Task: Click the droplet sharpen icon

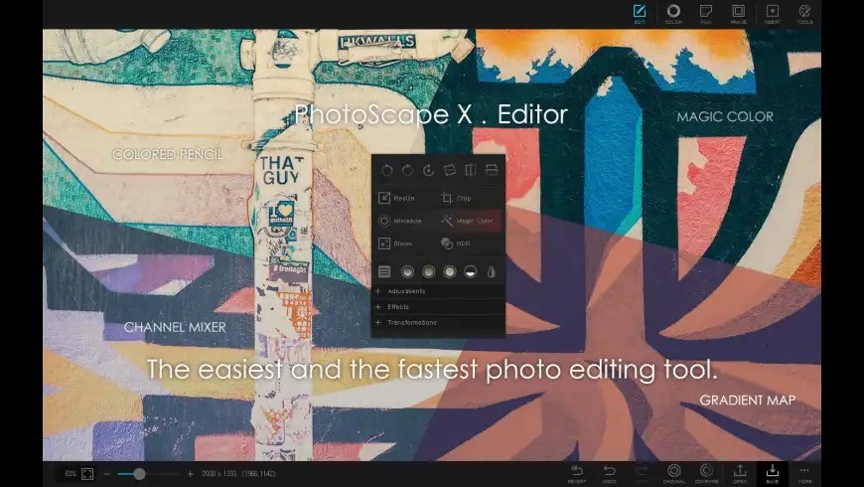Action: [x=492, y=271]
